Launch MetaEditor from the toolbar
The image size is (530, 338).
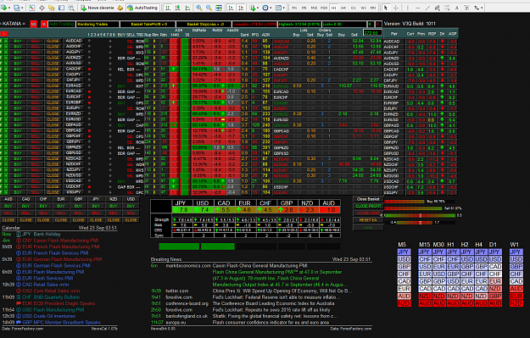(x=120, y=8)
